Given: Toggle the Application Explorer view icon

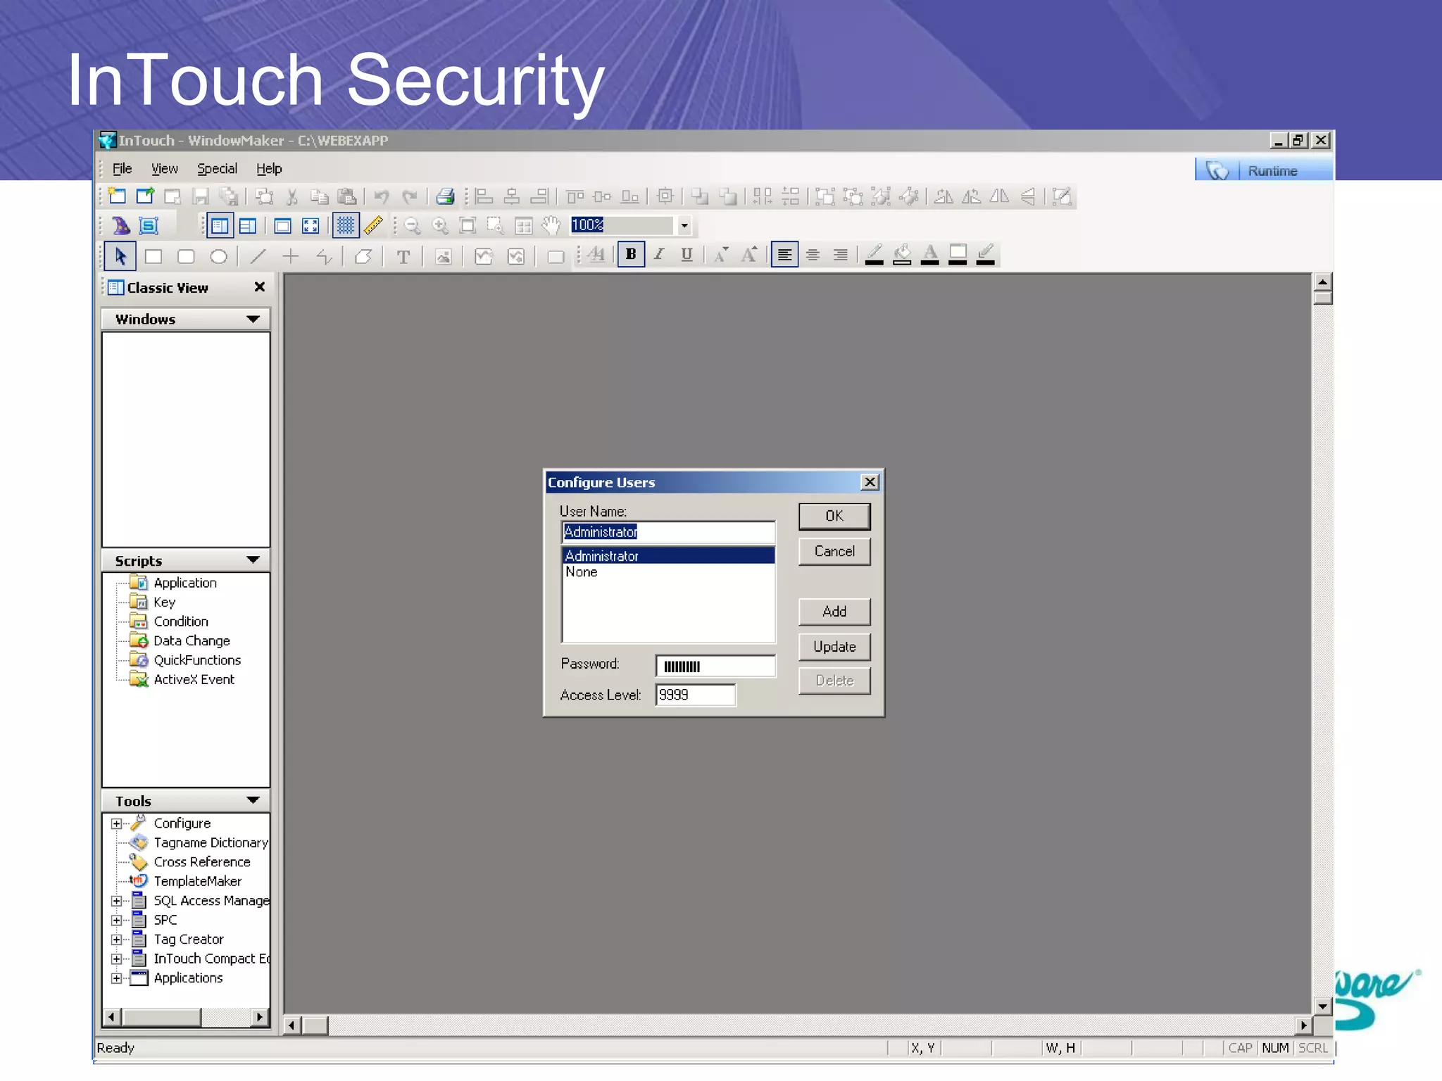Looking at the screenshot, I should click(220, 226).
